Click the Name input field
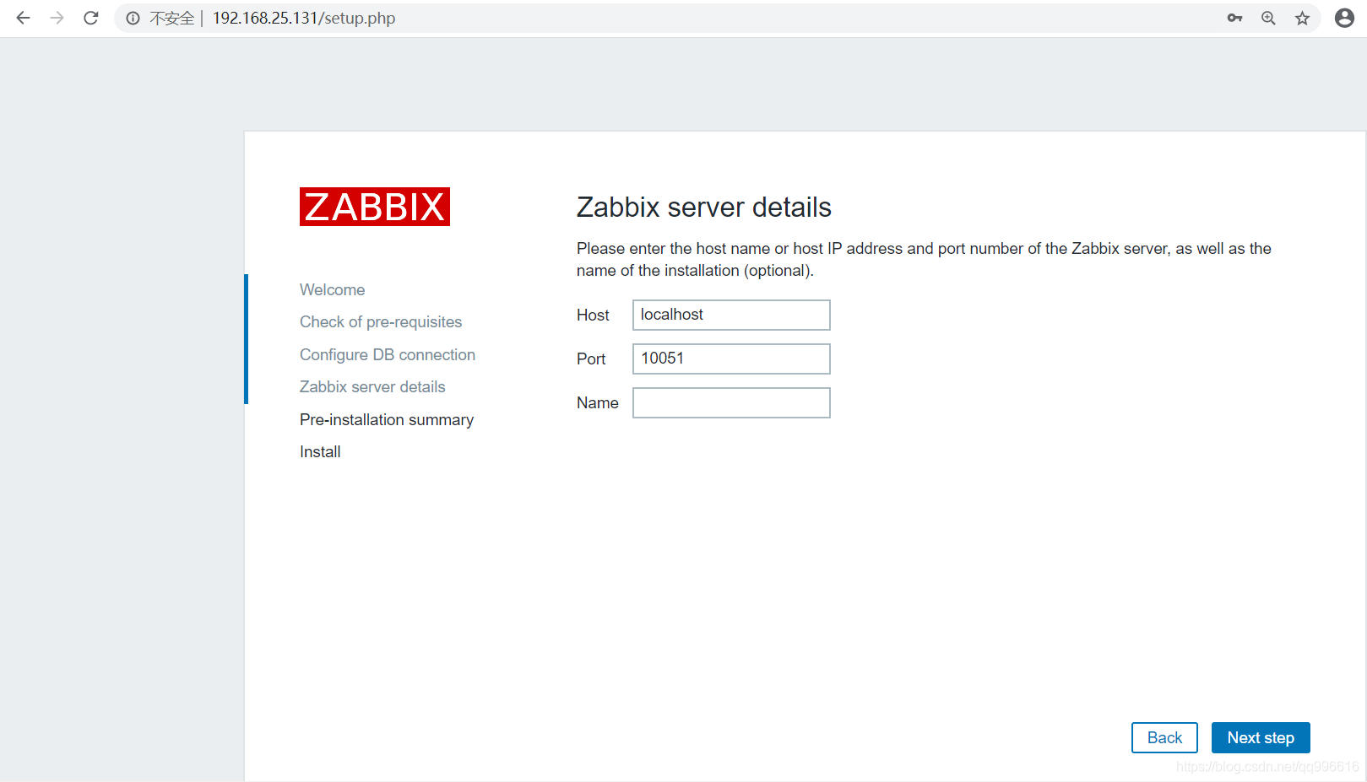 pyautogui.click(x=731, y=402)
